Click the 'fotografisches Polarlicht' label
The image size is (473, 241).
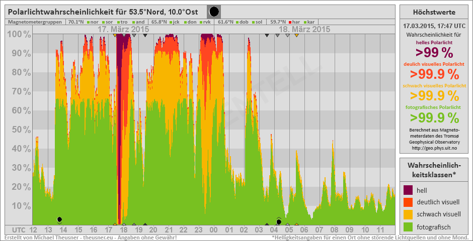pyautogui.click(x=434, y=107)
